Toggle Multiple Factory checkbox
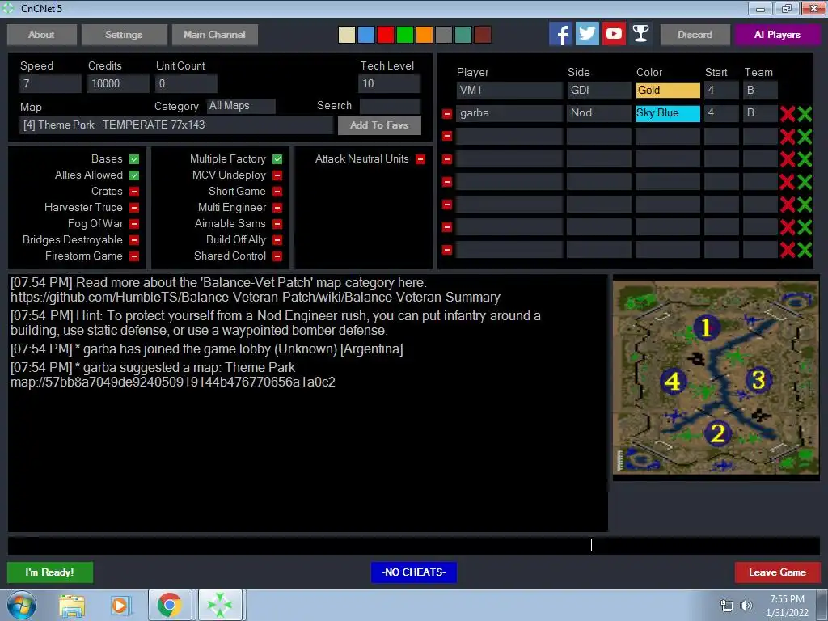 click(x=277, y=159)
